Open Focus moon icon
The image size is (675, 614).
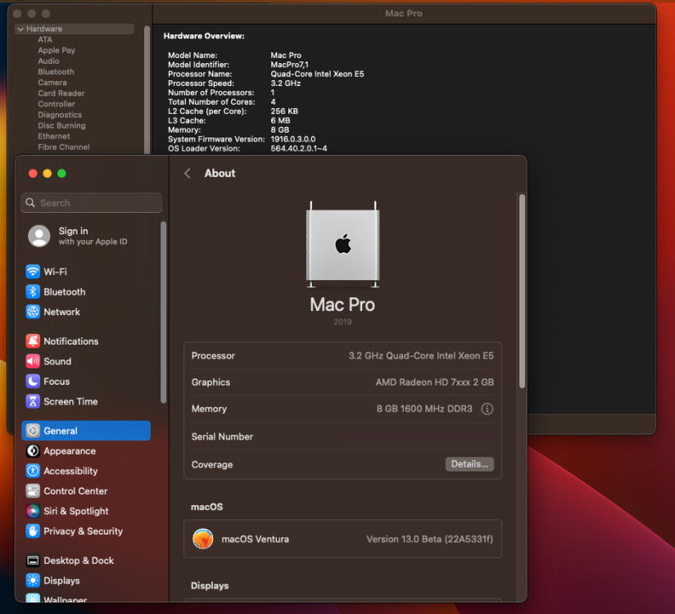click(33, 381)
